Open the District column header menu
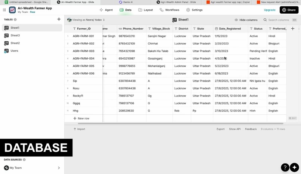 pyautogui.click(x=182, y=29)
